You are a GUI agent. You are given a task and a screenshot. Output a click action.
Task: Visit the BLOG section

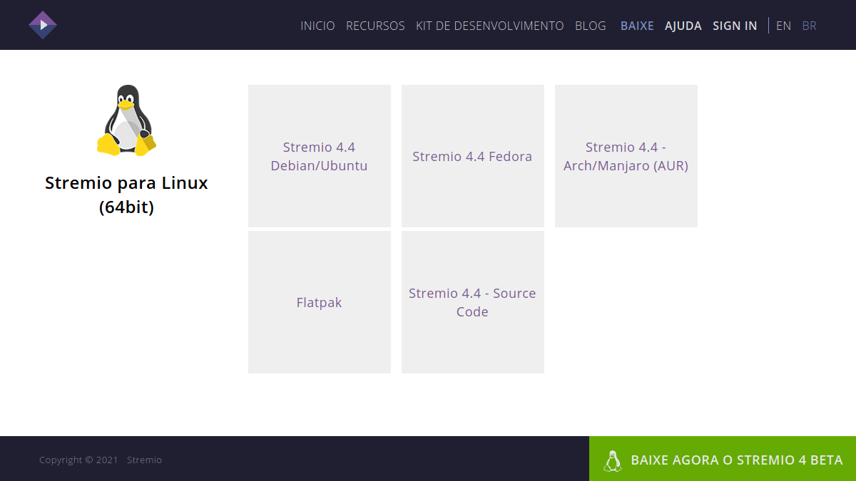[591, 26]
